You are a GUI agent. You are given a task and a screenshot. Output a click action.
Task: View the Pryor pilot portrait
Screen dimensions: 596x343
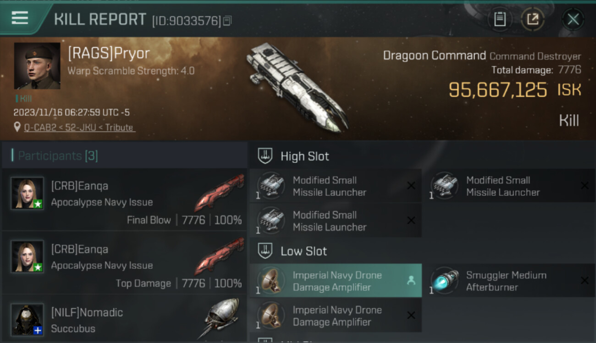[x=37, y=66]
